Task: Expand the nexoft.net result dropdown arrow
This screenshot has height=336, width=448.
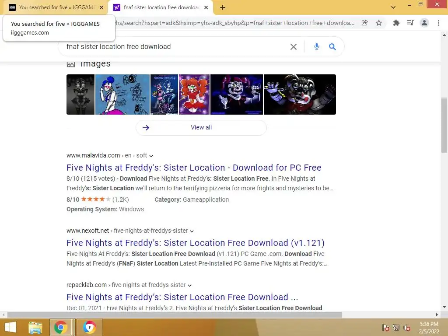Action: click(x=192, y=231)
